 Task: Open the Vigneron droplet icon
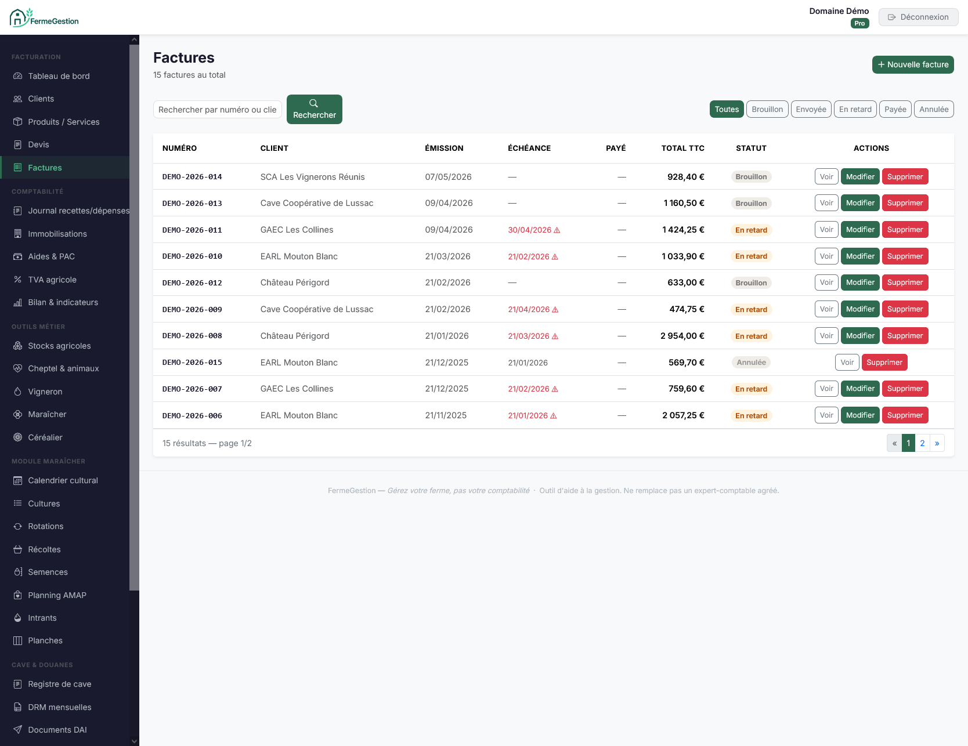click(17, 392)
